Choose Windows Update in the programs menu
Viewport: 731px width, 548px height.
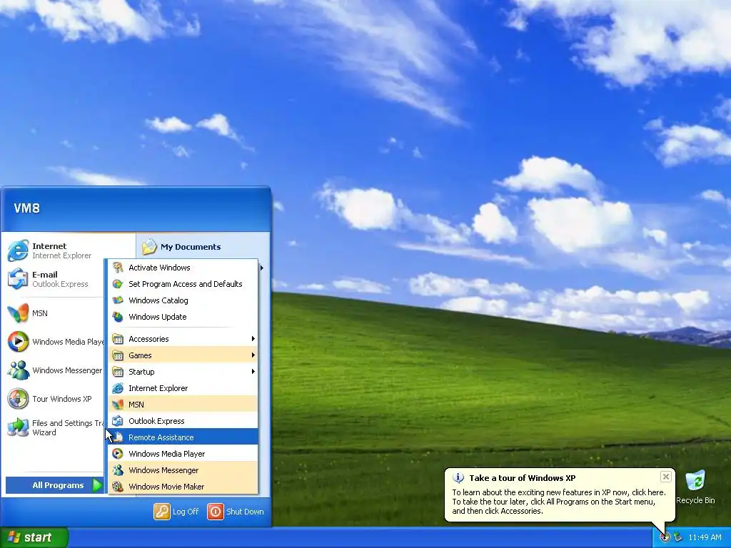(183, 317)
